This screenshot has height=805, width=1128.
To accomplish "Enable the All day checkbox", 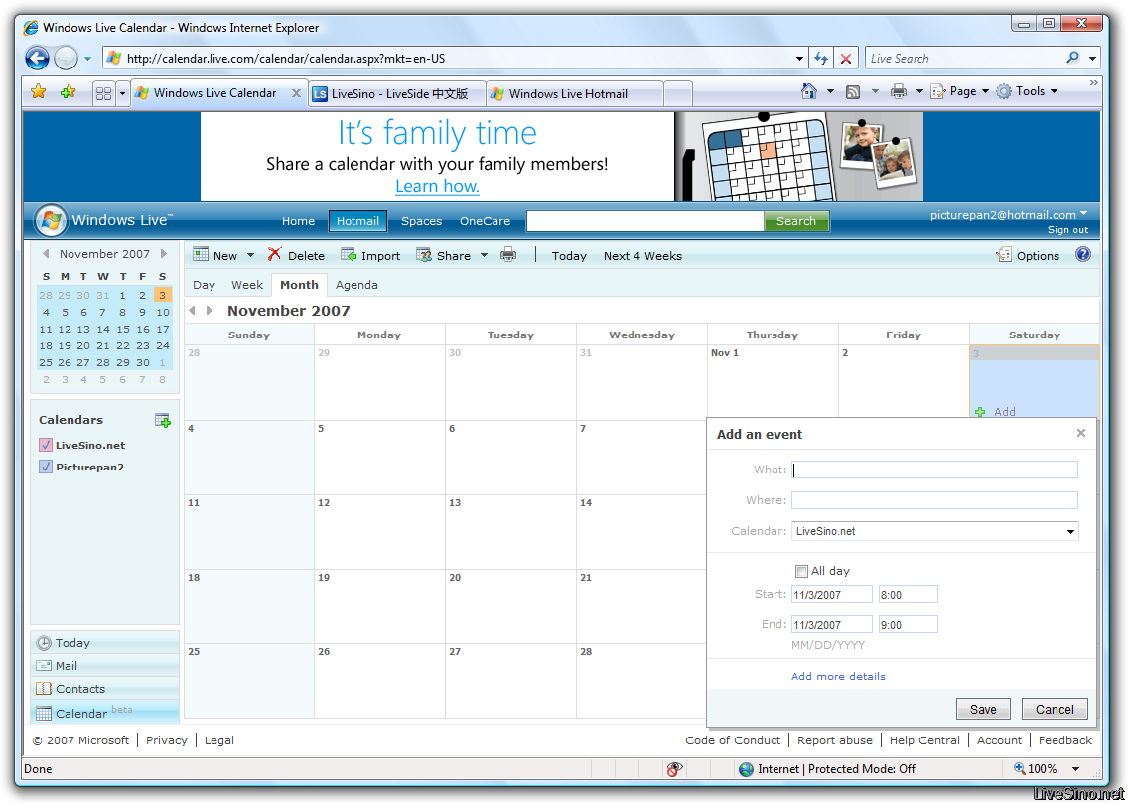I will (801, 571).
